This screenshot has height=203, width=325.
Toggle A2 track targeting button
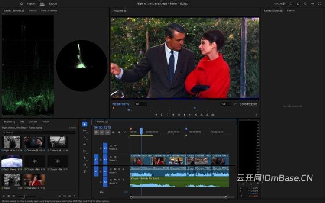pos(105,182)
